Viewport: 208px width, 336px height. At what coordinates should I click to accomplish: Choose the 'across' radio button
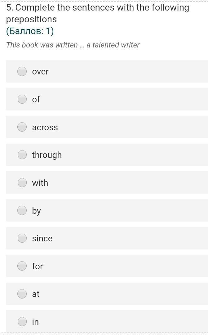click(x=22, y=127)
